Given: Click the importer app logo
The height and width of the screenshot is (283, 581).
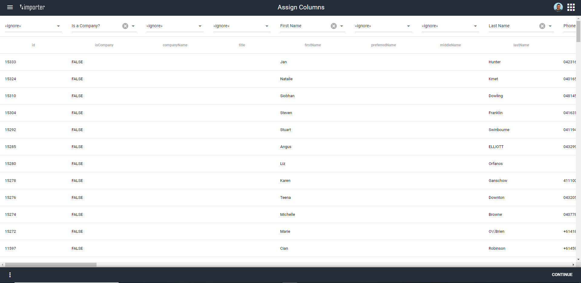Looking at the screenshot, I should click(x=32, y=7).
